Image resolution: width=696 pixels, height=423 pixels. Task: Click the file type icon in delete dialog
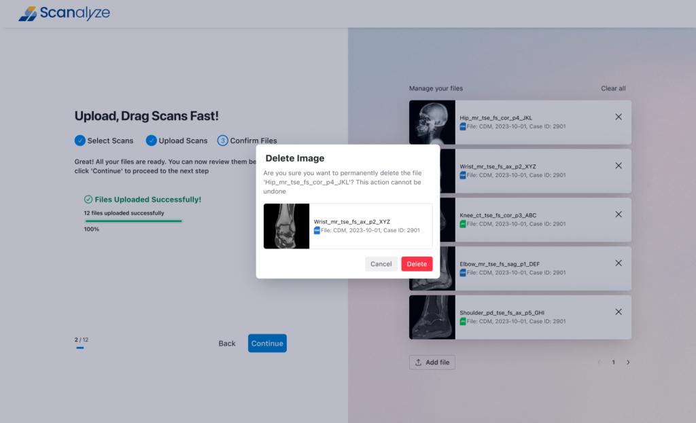point(317,231)
